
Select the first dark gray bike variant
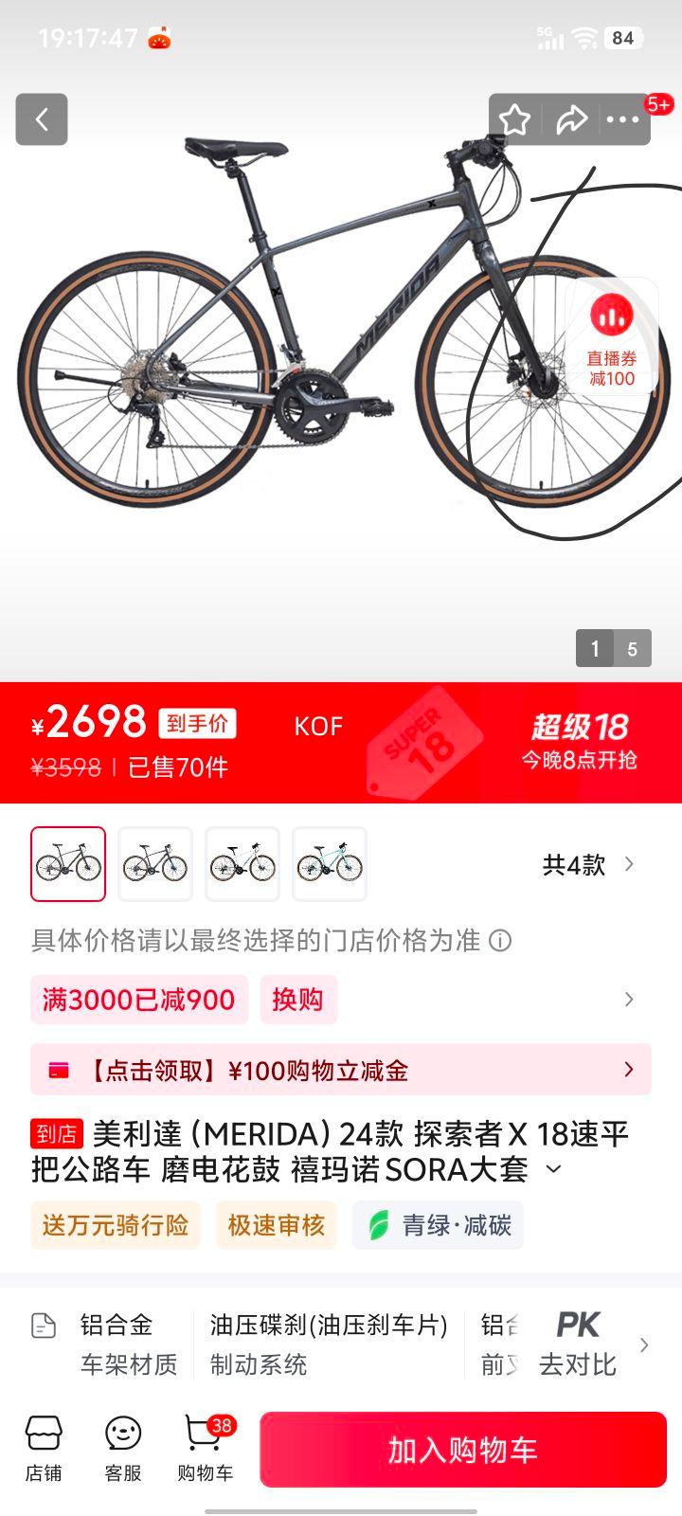click(x=68, y=864)
